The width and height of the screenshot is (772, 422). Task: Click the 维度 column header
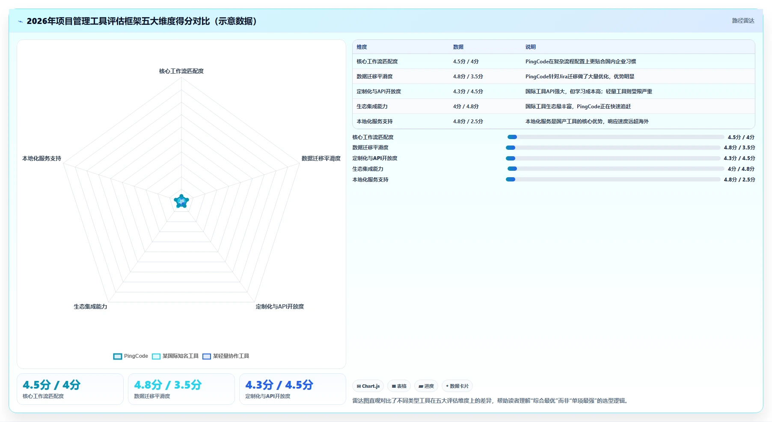click(362, 47)
